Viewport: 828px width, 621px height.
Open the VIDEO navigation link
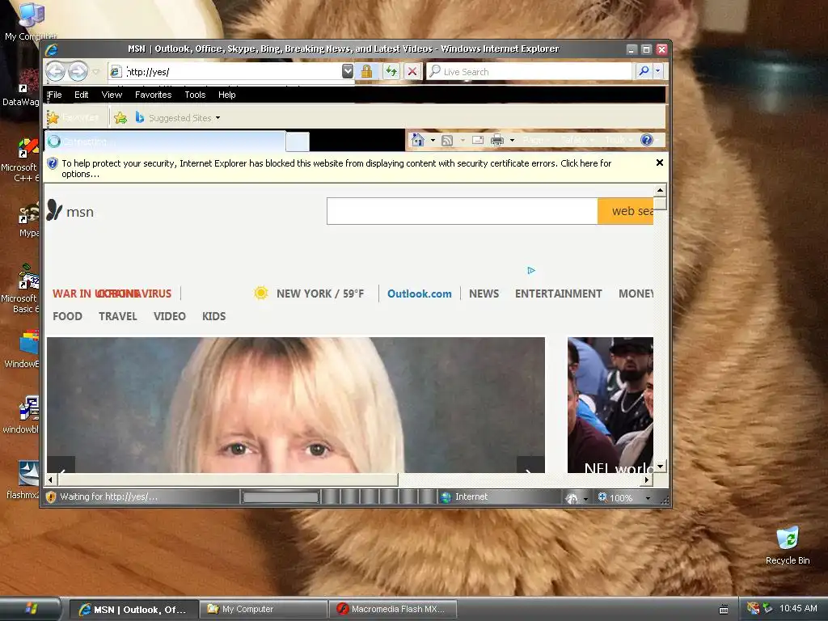tap(170, 316)
